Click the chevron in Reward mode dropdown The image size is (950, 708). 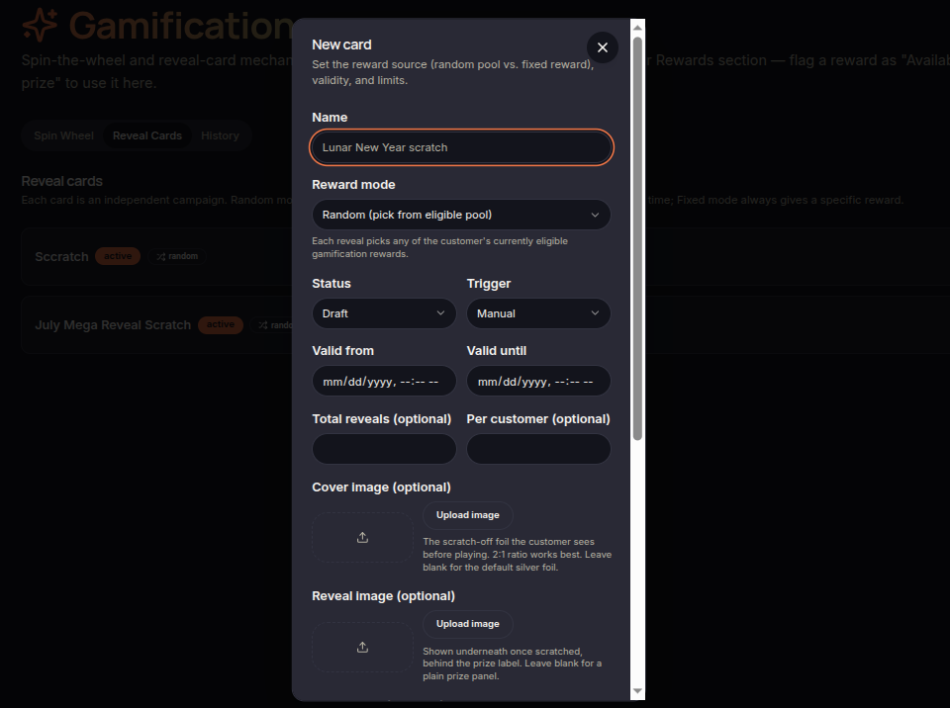click(x=595, y=215)
